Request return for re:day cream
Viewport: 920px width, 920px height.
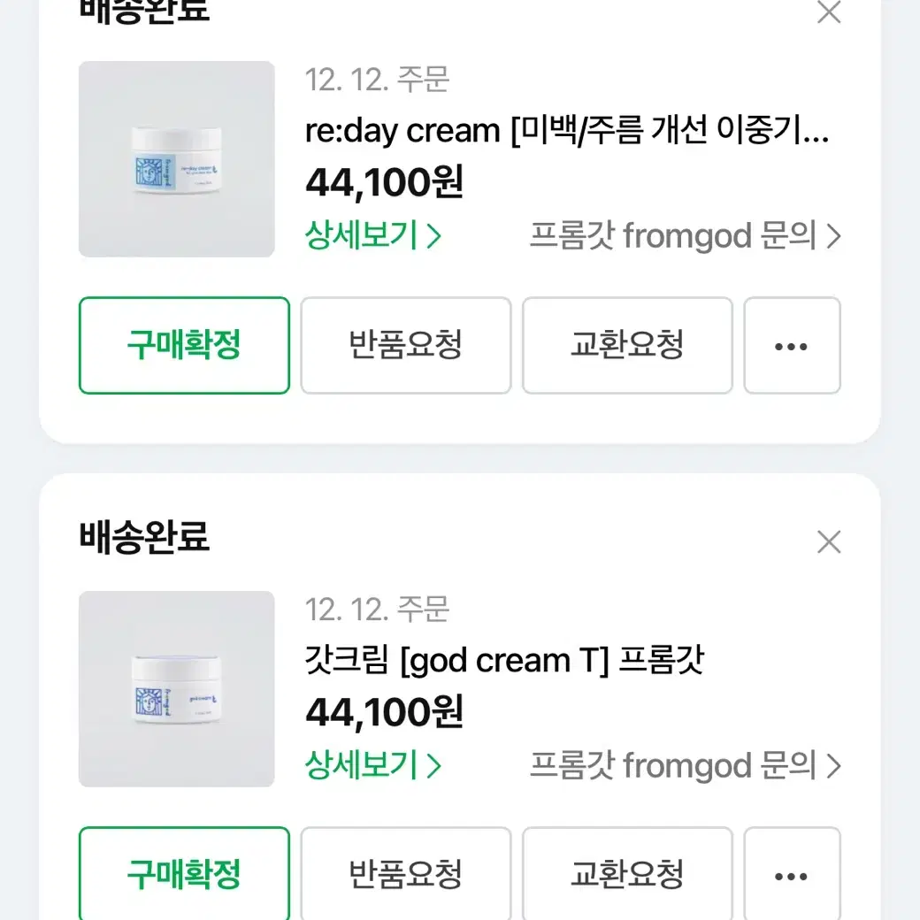click(x=406, y=346)
